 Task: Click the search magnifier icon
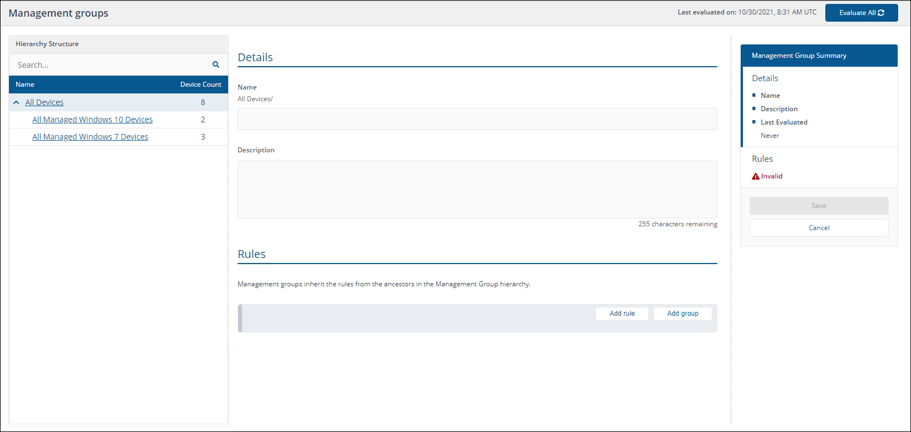click(216, 64)
